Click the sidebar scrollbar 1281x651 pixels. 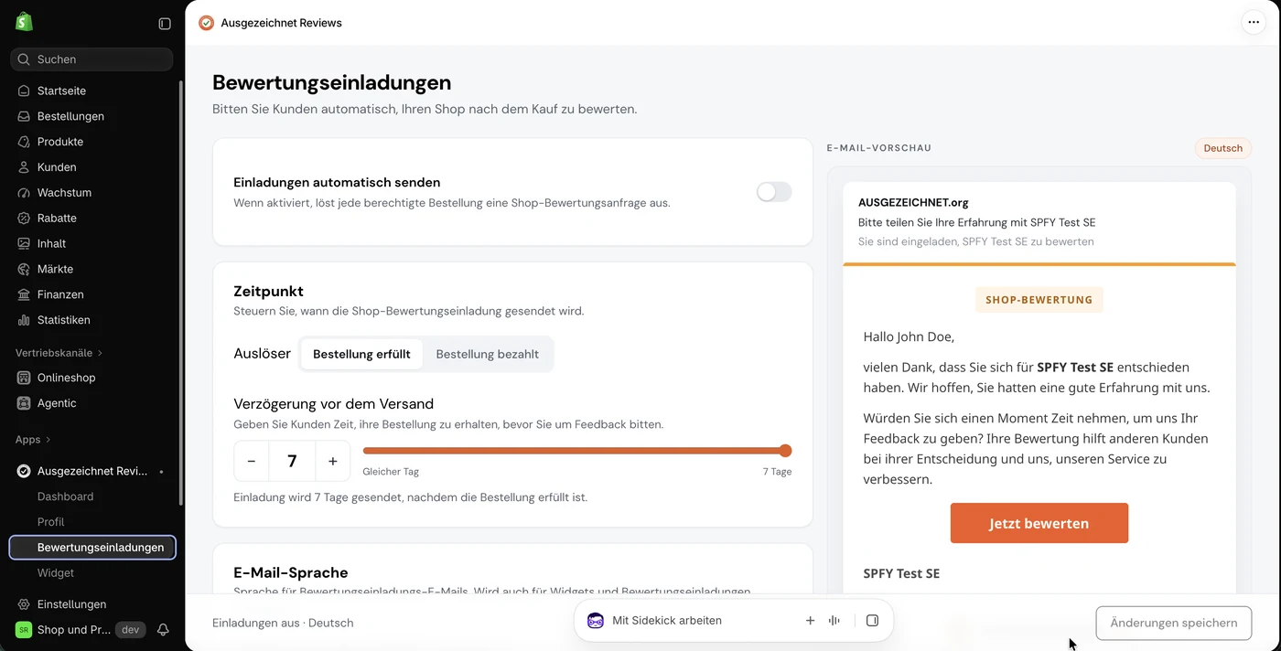180,293
